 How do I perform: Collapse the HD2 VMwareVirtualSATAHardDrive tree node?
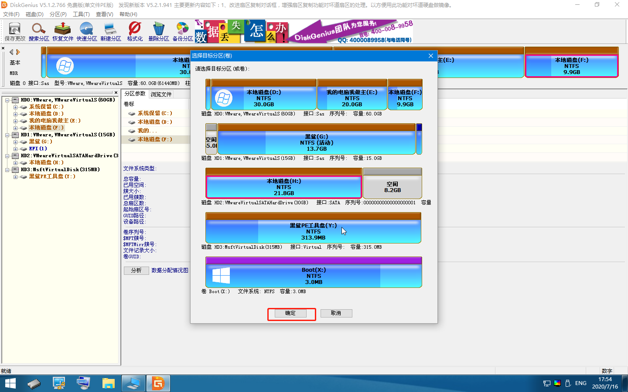click(7, 156)
